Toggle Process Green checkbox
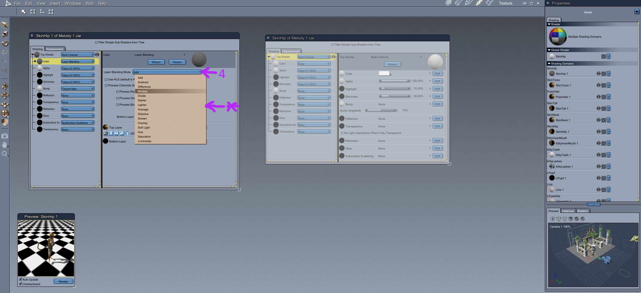 [117, 98]
